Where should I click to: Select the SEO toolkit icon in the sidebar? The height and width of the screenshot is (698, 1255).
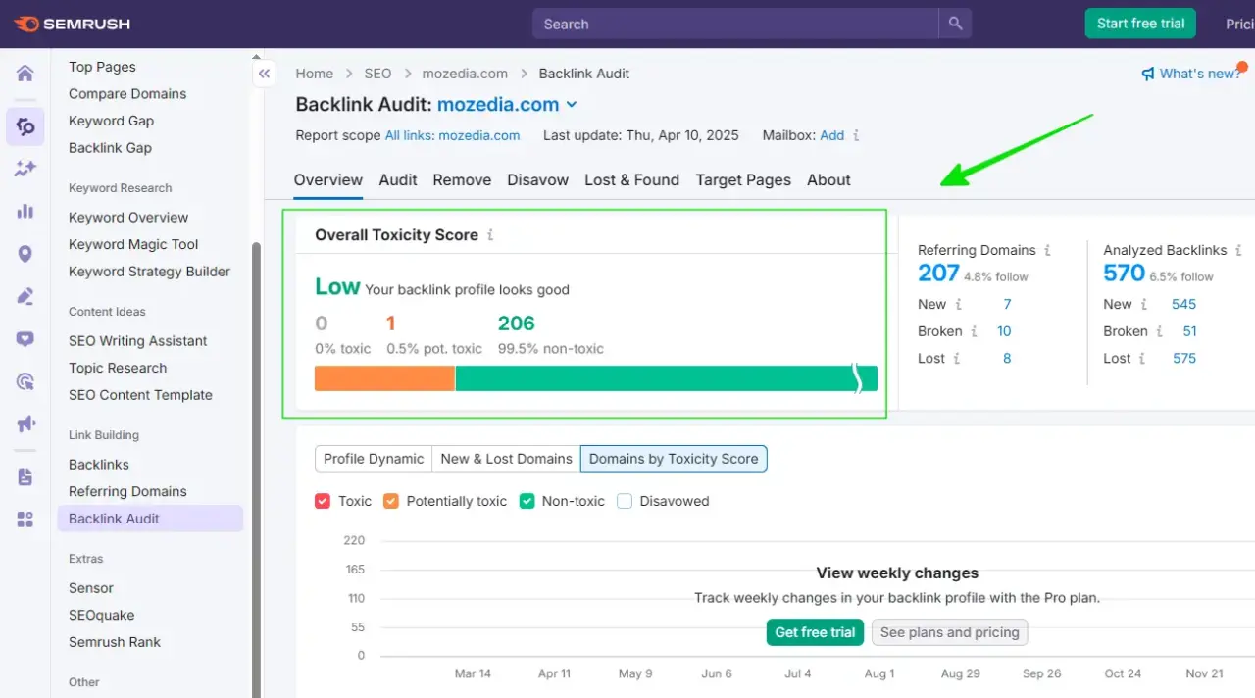(x=25, y=126)
